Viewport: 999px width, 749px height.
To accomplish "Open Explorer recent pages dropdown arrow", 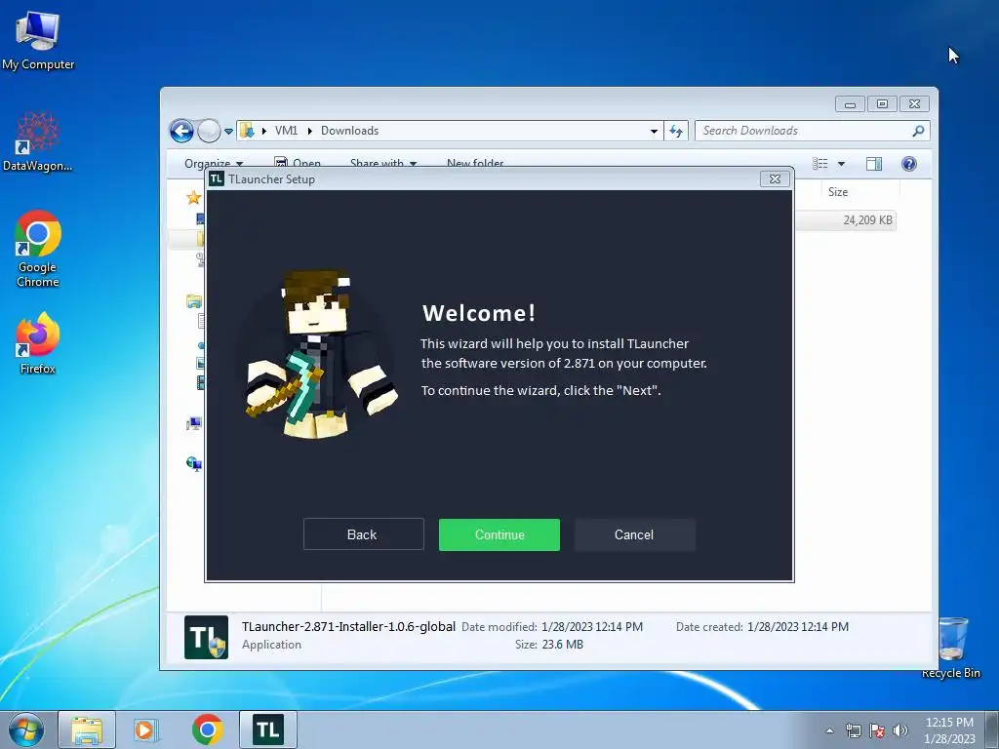I will point(228,132).
